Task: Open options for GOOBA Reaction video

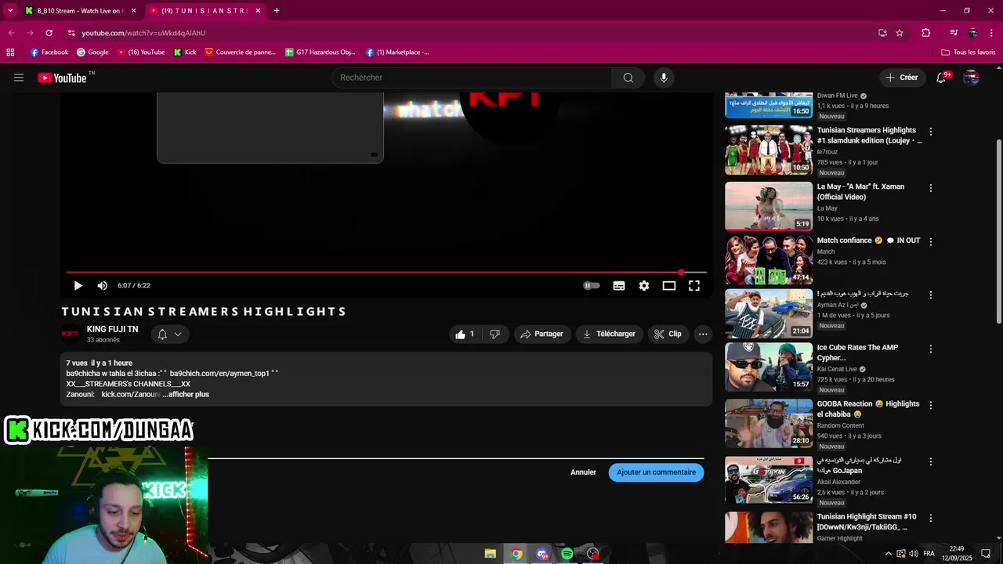Action: point(931,405)
